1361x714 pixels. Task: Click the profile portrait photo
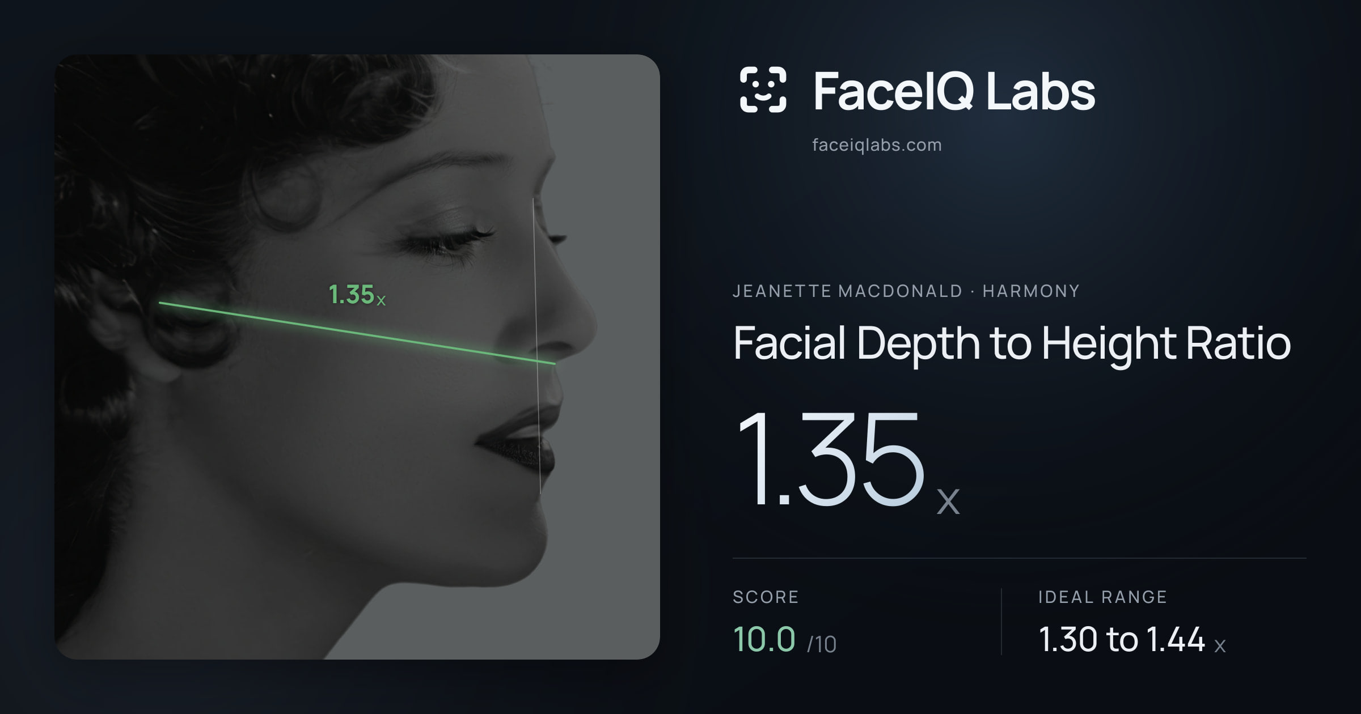(357, 357)
